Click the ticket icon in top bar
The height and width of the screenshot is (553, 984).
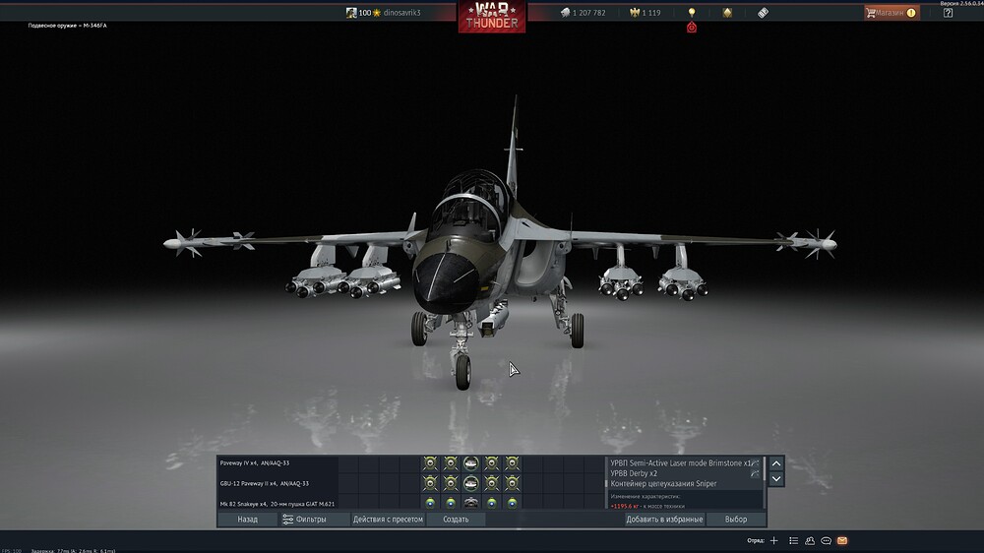point(764,13)
